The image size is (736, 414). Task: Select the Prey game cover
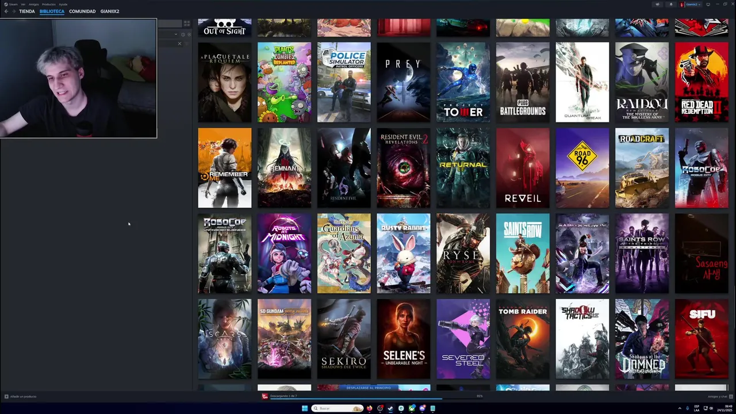pyautogui.click(x=404, y=82)
